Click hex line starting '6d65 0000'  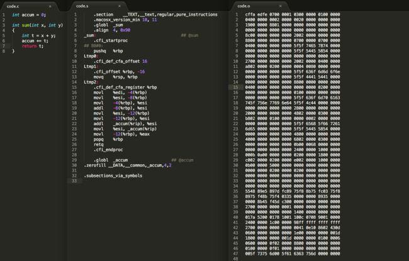[x=293, y=129]
